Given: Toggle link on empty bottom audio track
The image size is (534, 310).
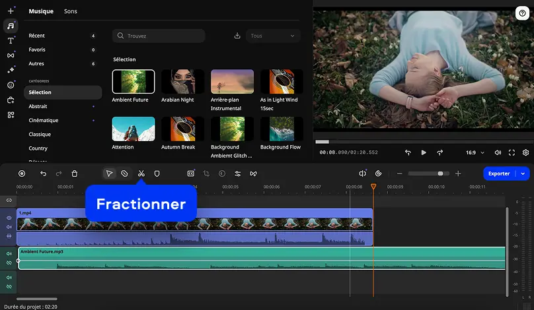Looking at the screenshot, I should pos(9,286).
